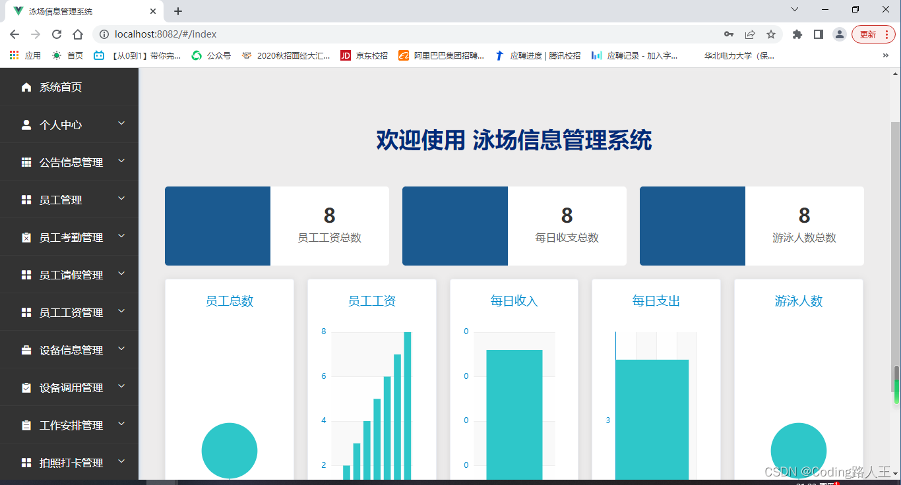Image resolution: width=901 pixels, height=485 pixels.
Task: Click the icon beside 员工请假管理
Action: [26, 275]
